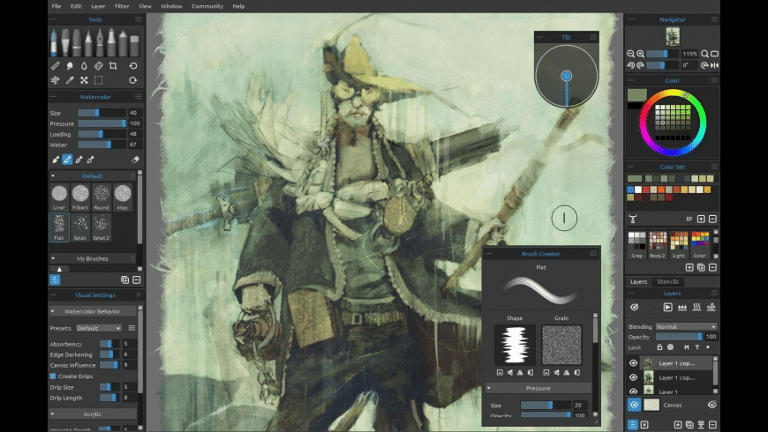Image resolution: width=768 pixels, height=432 pixels.
Task: Open the File menu
Action: coord(56,6)
